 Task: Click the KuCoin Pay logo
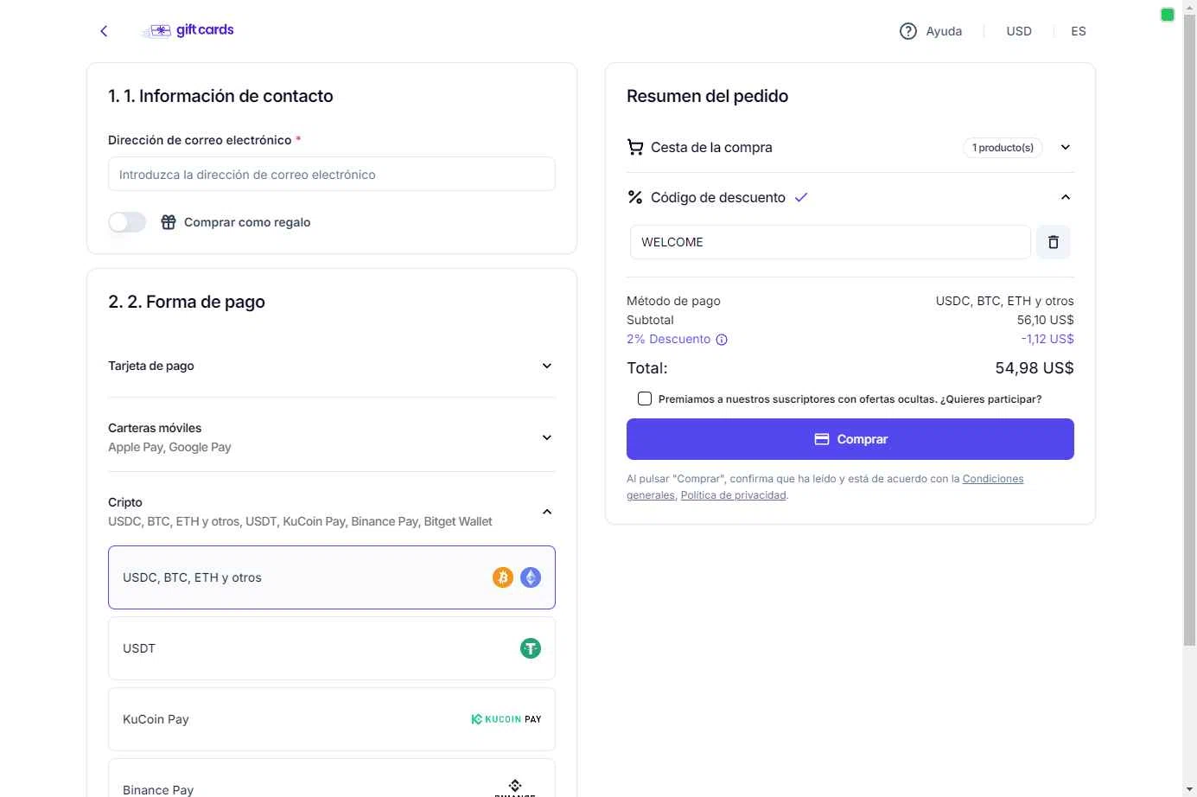coord(506,719)
